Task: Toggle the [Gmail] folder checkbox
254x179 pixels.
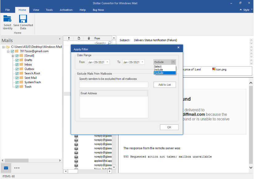Action: click(x=17, y=56)
